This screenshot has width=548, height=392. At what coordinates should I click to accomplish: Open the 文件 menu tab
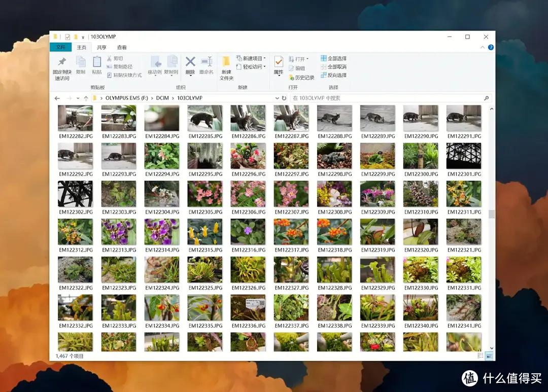60,47
